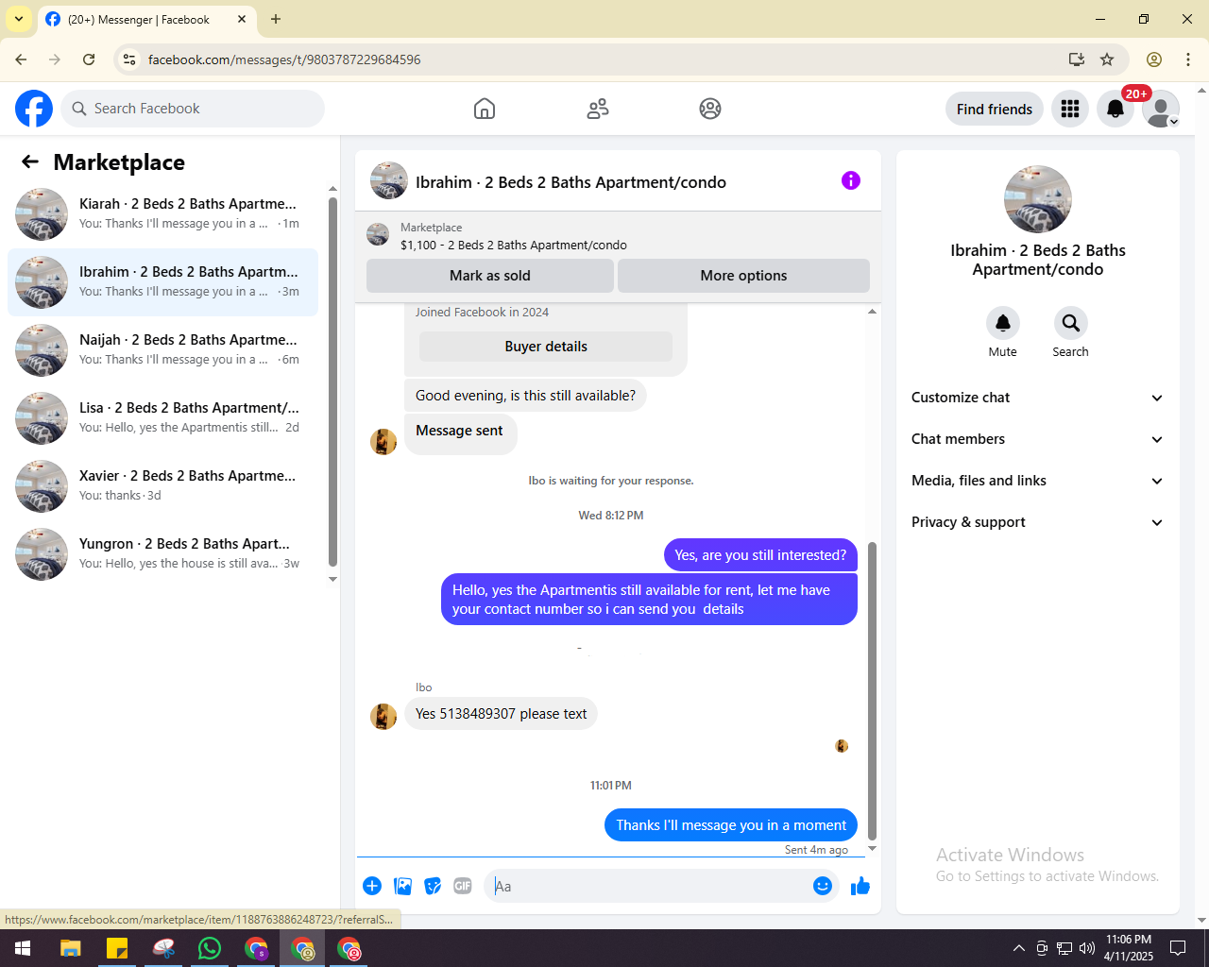Viewport: 1209px width, 967px height.
Task: Open the Lisa conversation
Action: click(162, 418)
